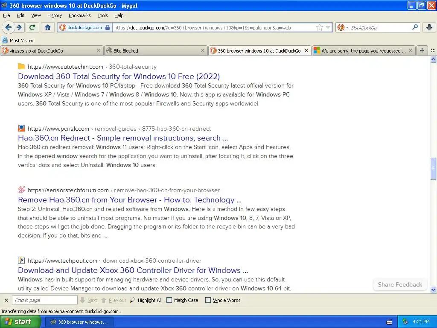
Task: Enable the Match Case checkbox
Action: (x=169, y=300)
